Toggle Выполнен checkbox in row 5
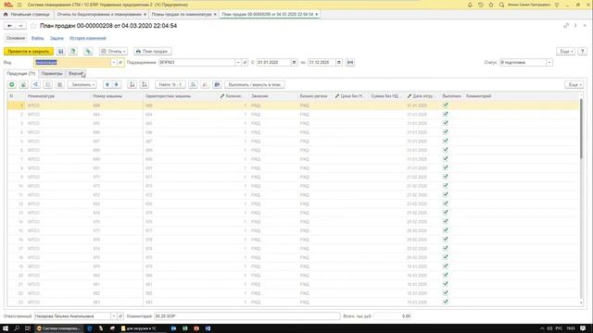The image size is (593, 333). (446, 141)
